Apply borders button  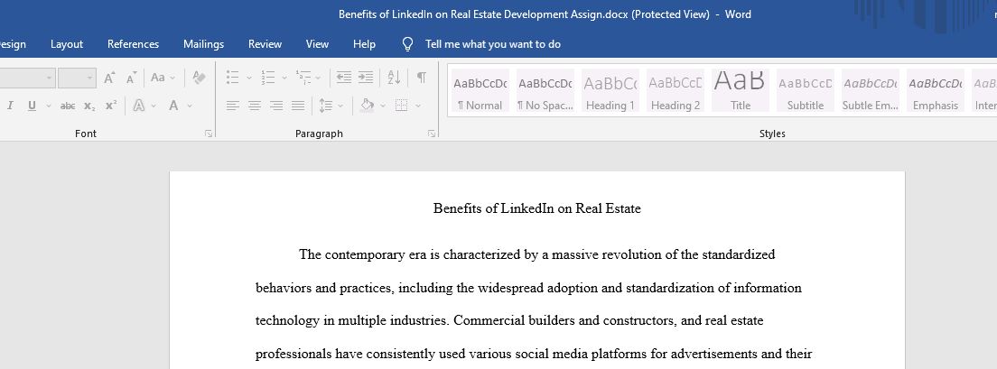[x=401, y=106]
